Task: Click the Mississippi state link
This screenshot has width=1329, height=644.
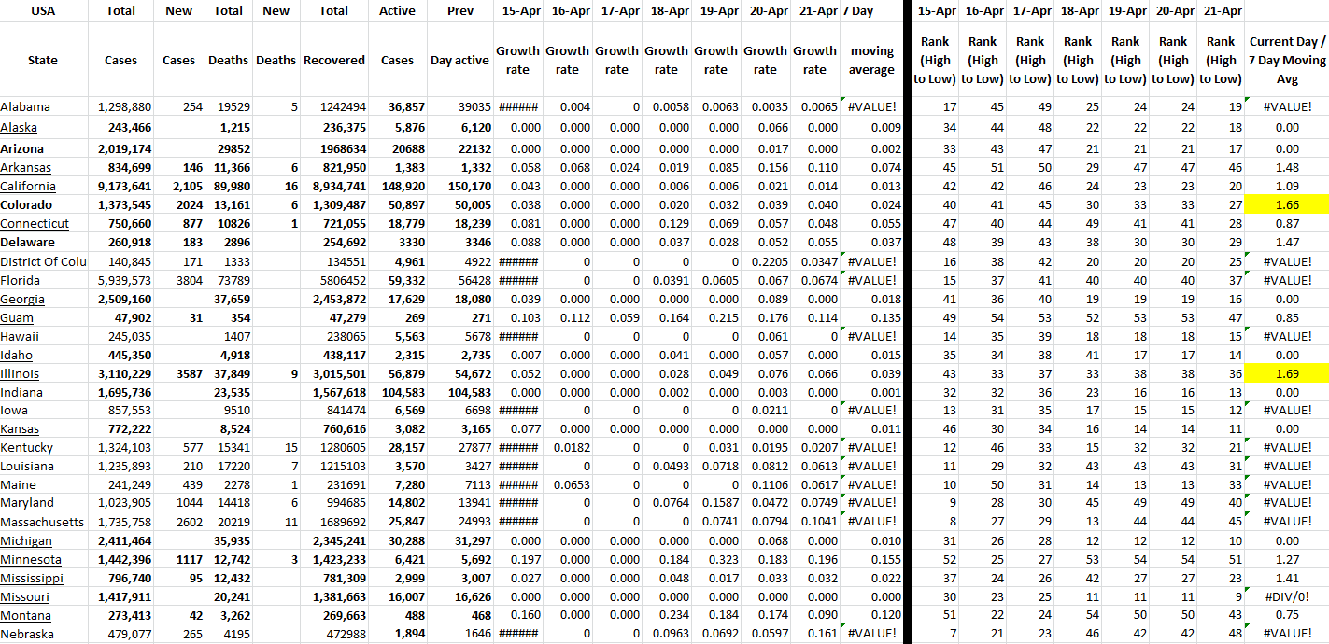Action: [32, 579]
